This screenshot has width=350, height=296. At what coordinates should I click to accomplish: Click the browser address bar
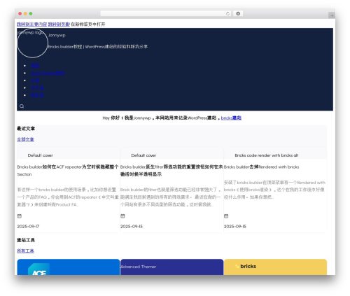162,13
